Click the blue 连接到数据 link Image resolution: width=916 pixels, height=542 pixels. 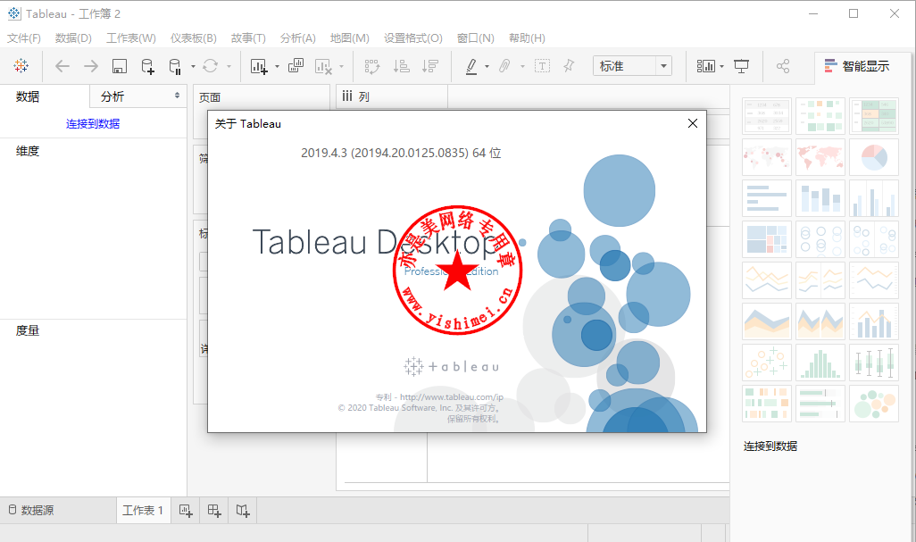[x=93, y=124]
